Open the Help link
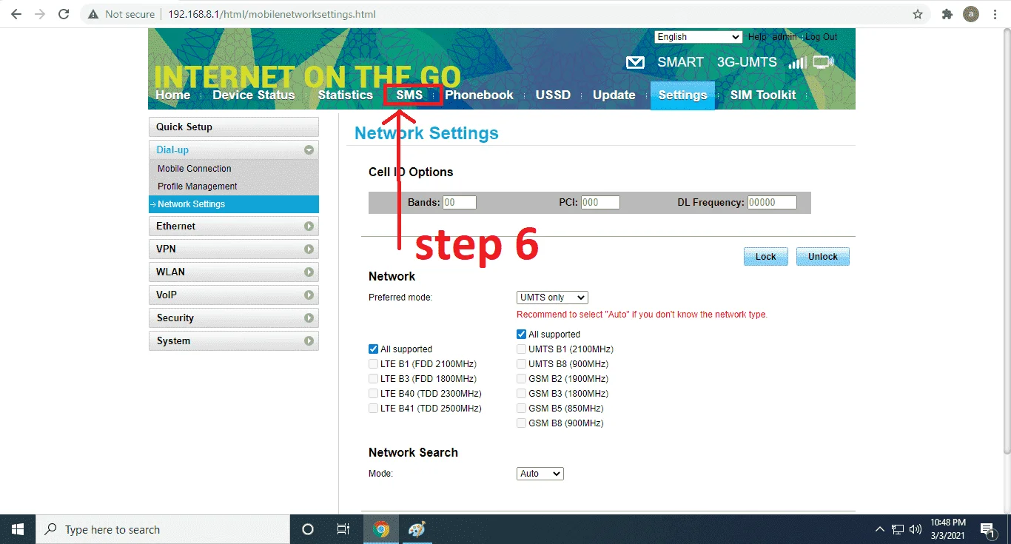The image size is (1011, 544). coord(757,37)
